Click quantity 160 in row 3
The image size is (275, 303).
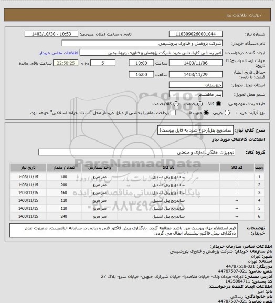coord(64,193)
